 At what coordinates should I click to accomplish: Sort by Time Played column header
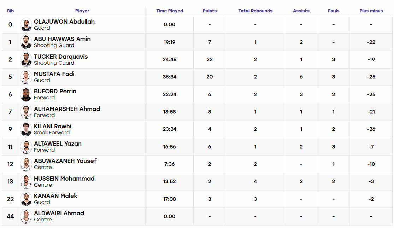click(x=170, y=11)
